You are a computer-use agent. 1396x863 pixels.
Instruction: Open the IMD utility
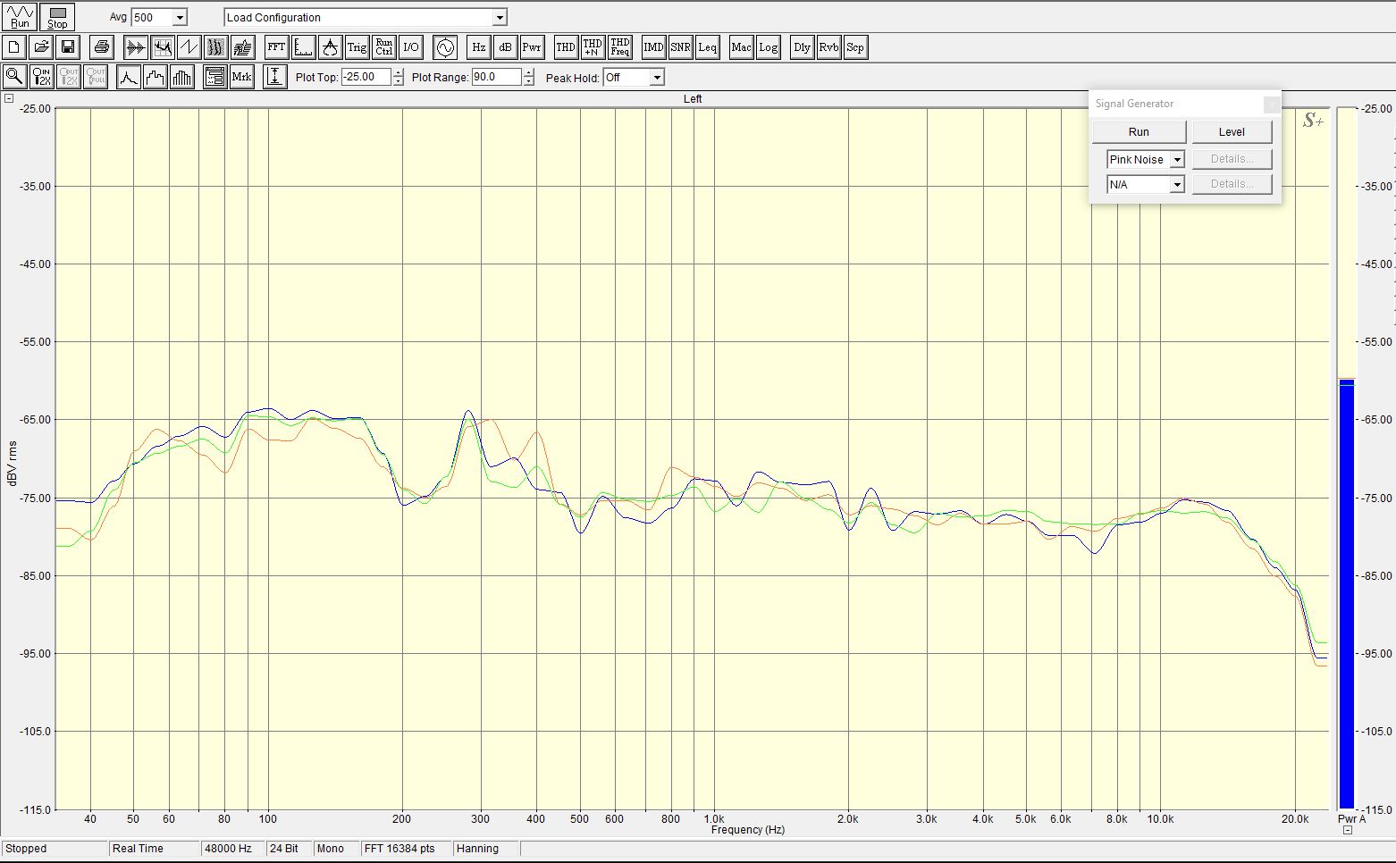coord(654,47)
